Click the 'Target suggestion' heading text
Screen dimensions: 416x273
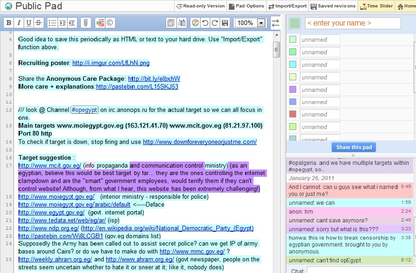[45, 157]
